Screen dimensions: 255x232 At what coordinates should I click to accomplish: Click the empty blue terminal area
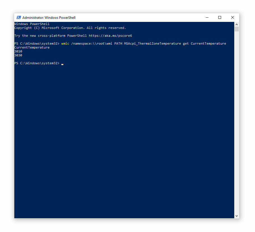(123, 140)
